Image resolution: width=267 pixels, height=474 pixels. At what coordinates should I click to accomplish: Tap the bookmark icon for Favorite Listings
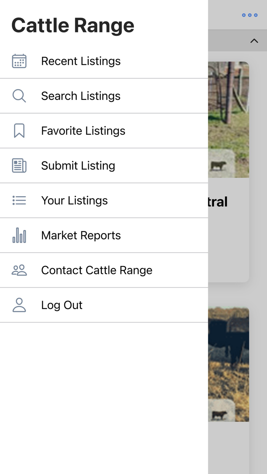tap(19, 131)
